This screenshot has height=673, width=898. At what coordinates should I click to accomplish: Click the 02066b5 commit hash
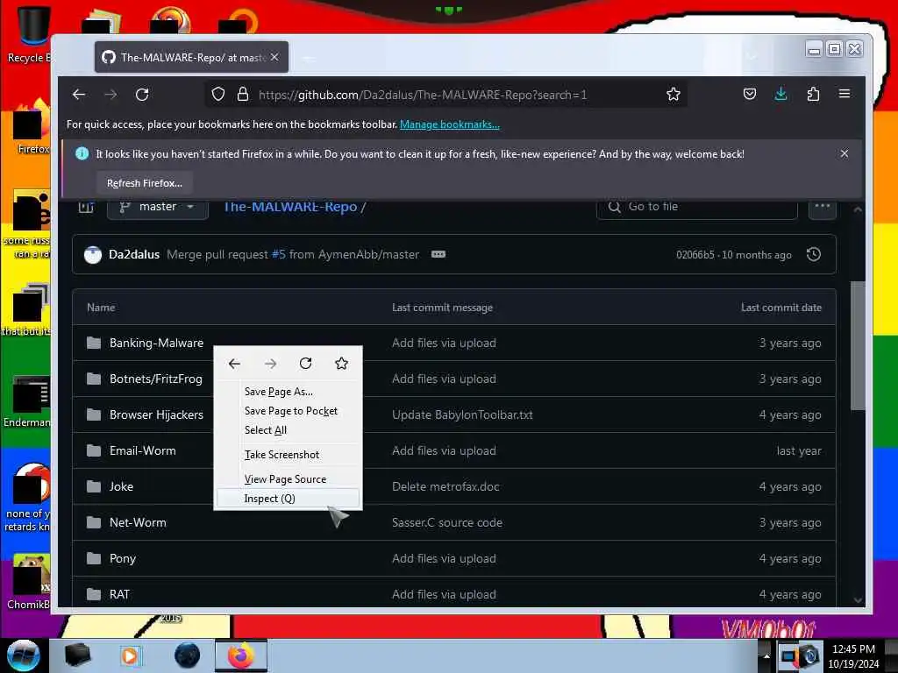coord(695,255)
